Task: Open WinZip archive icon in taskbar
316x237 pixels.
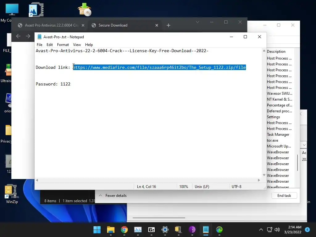Action: point(179,230)
